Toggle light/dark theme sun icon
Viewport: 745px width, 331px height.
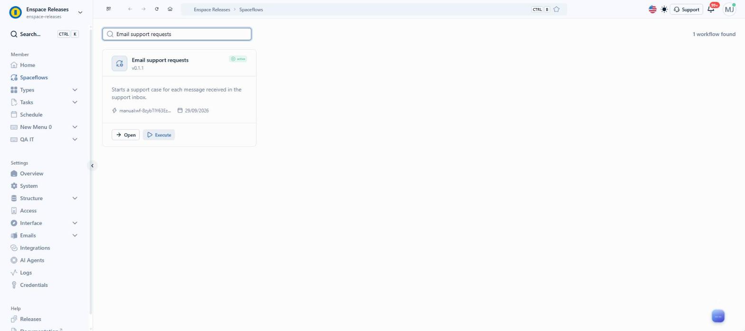[x=664, y=9]
